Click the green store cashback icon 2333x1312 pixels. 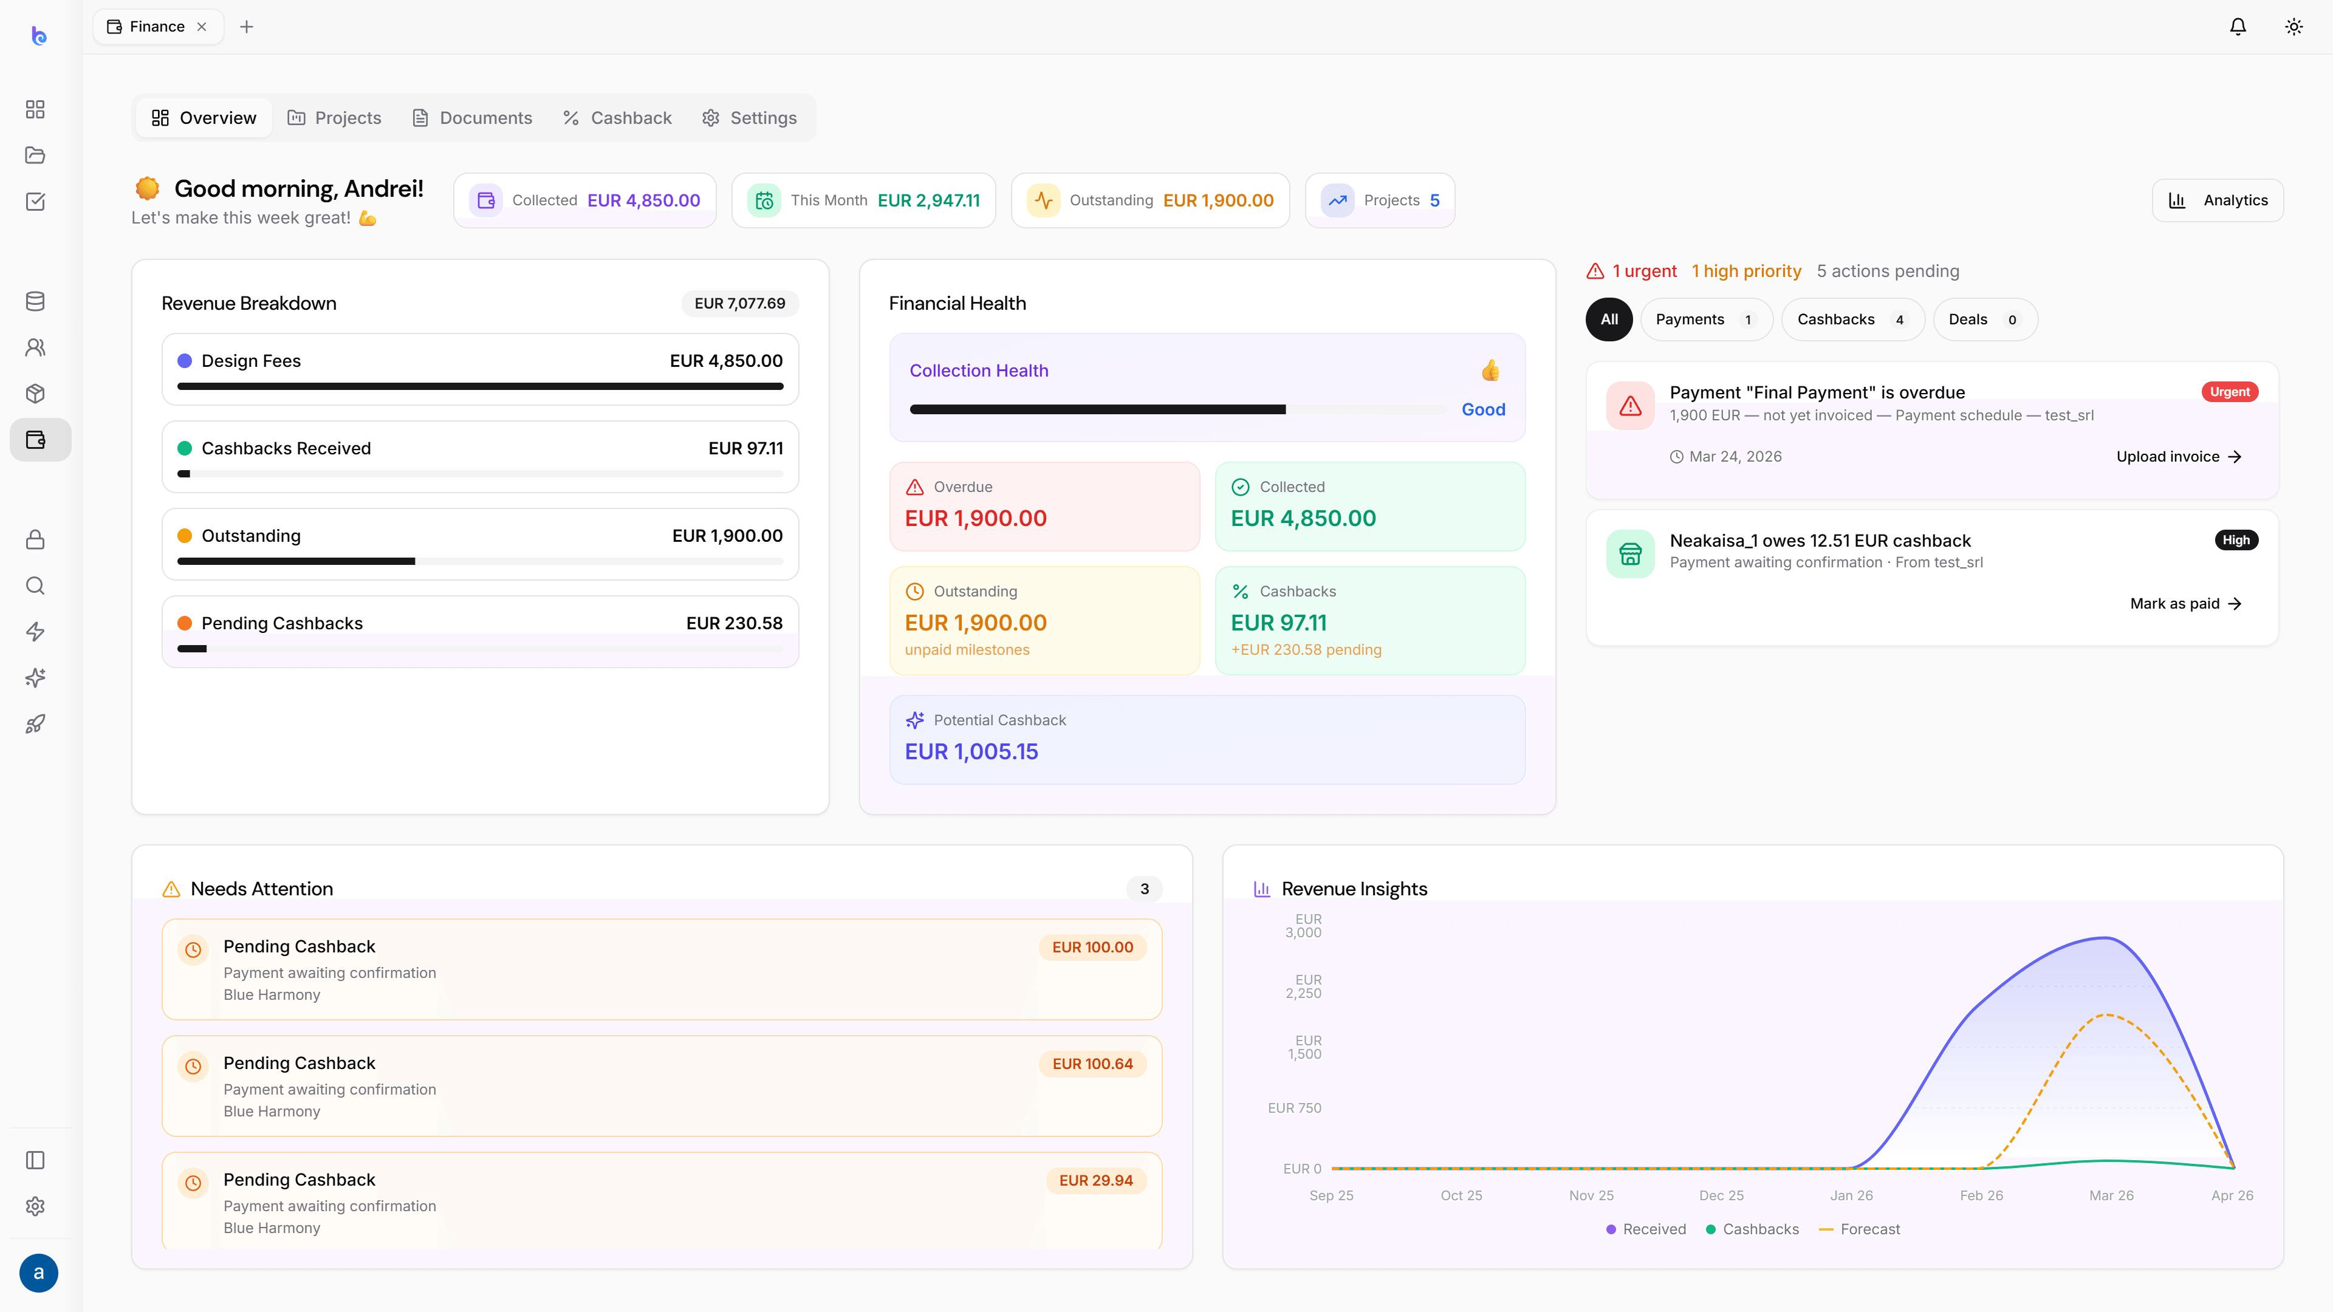coord(1630,554)
